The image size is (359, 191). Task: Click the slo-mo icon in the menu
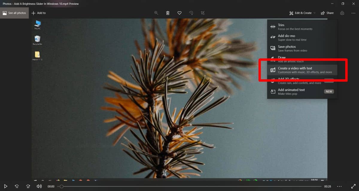point(273,38)
